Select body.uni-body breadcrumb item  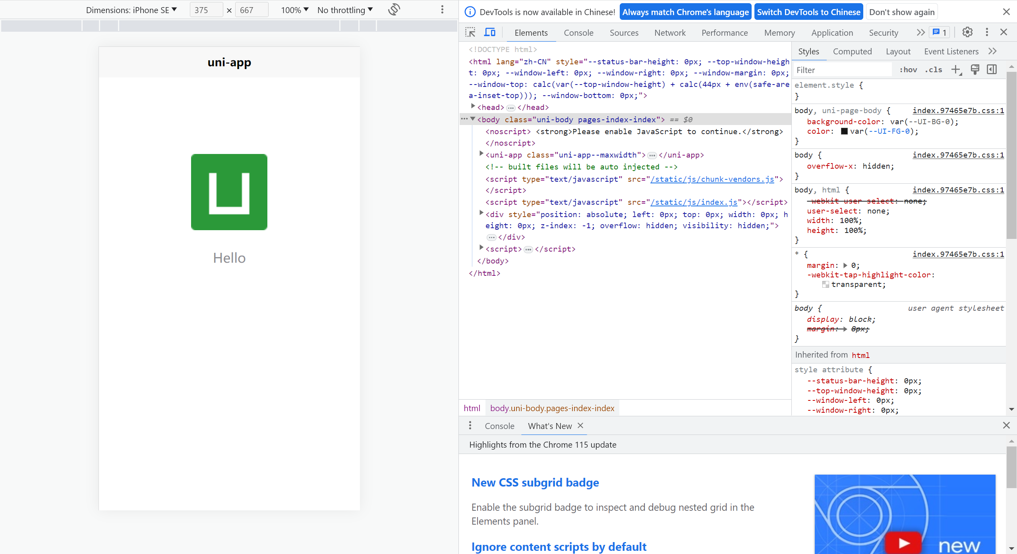point(552,408)
